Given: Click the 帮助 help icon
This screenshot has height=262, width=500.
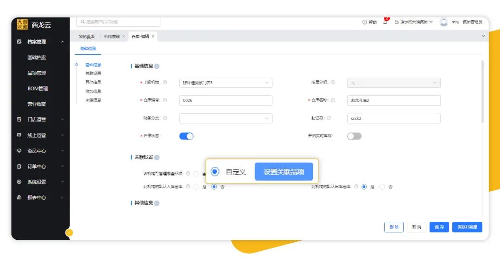Looking at the screenshot, I should pos(364,22).
